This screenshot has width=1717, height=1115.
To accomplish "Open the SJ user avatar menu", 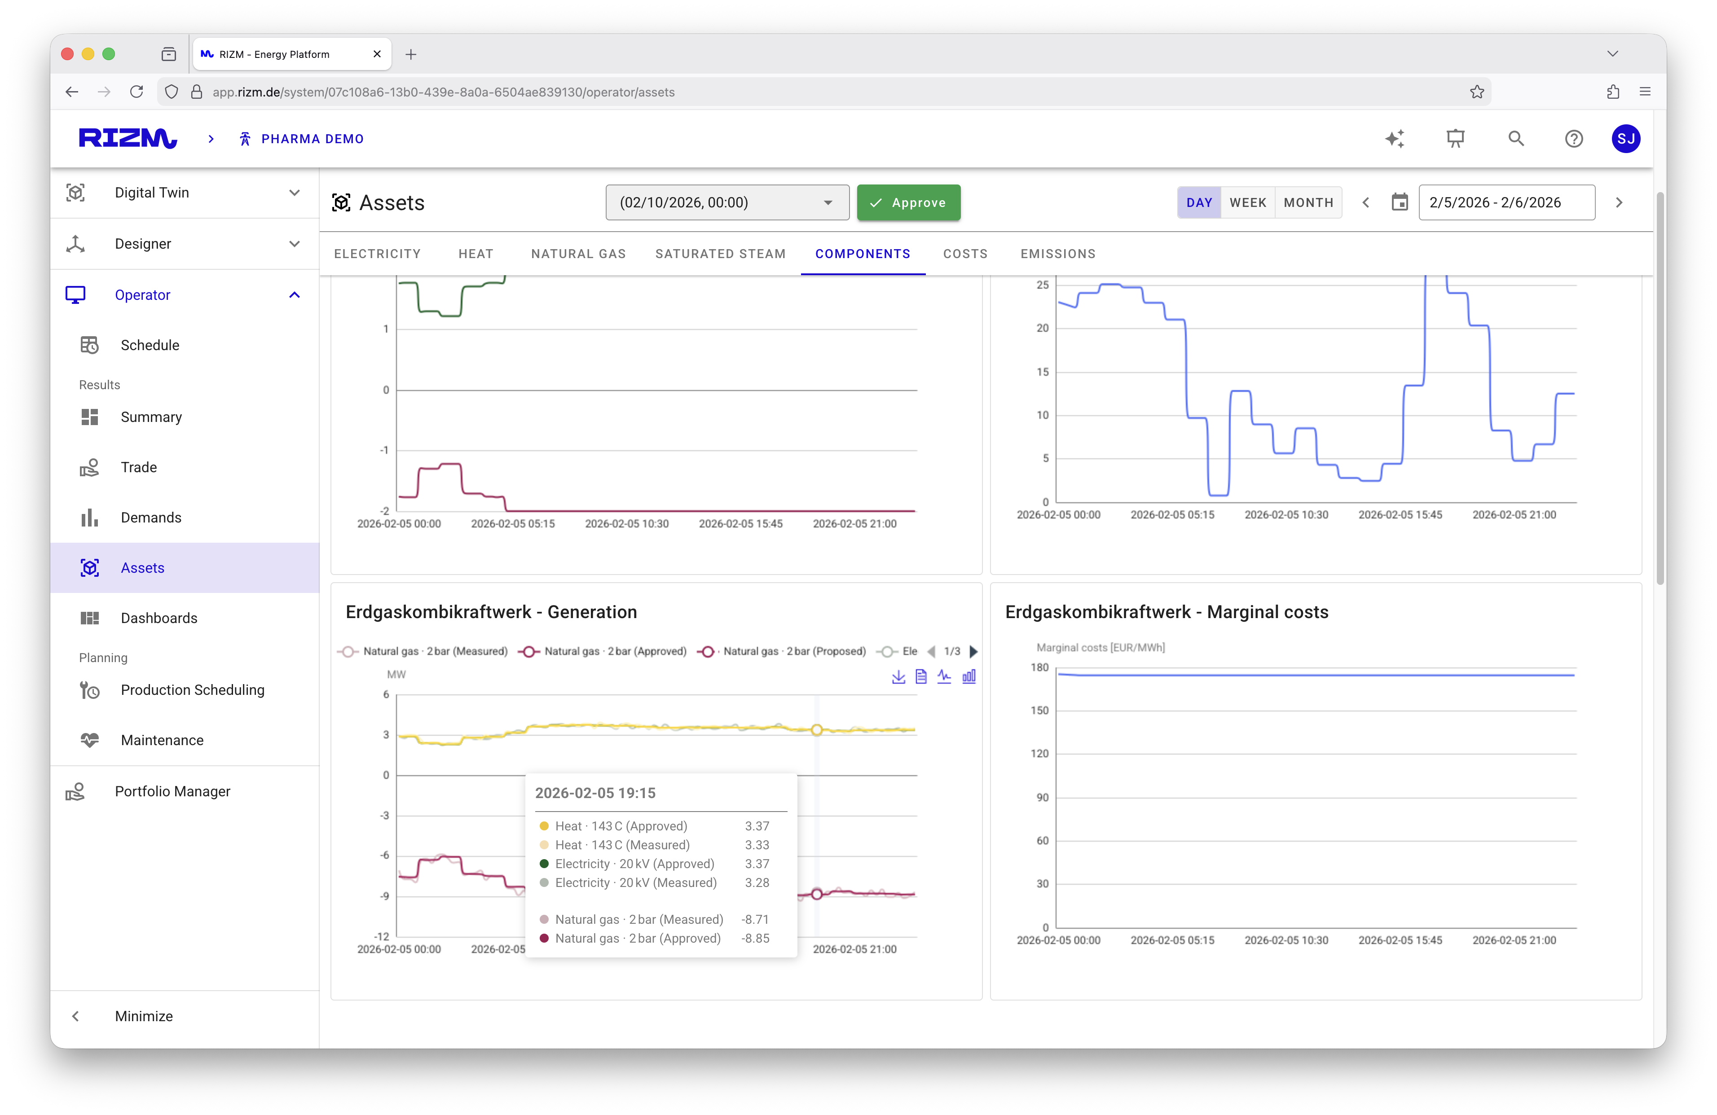I will tap(1626, 138).
